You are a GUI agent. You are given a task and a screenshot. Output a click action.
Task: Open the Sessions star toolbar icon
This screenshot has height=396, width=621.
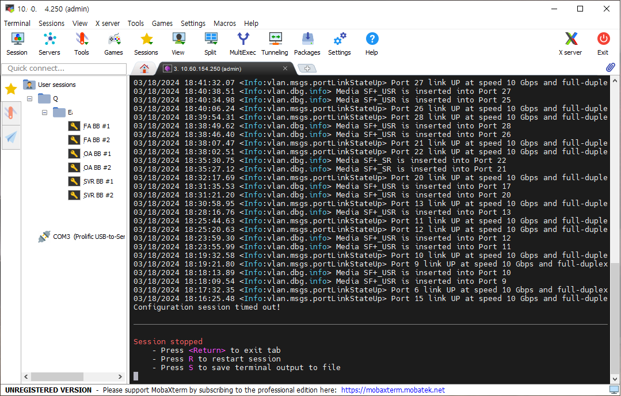click(x=146, y=44)
